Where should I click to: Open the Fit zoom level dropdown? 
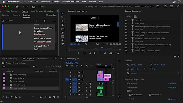coord(89,44)
